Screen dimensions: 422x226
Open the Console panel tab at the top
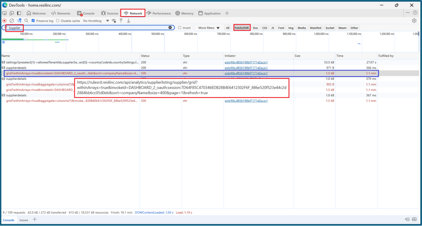[x=86, y=13]
